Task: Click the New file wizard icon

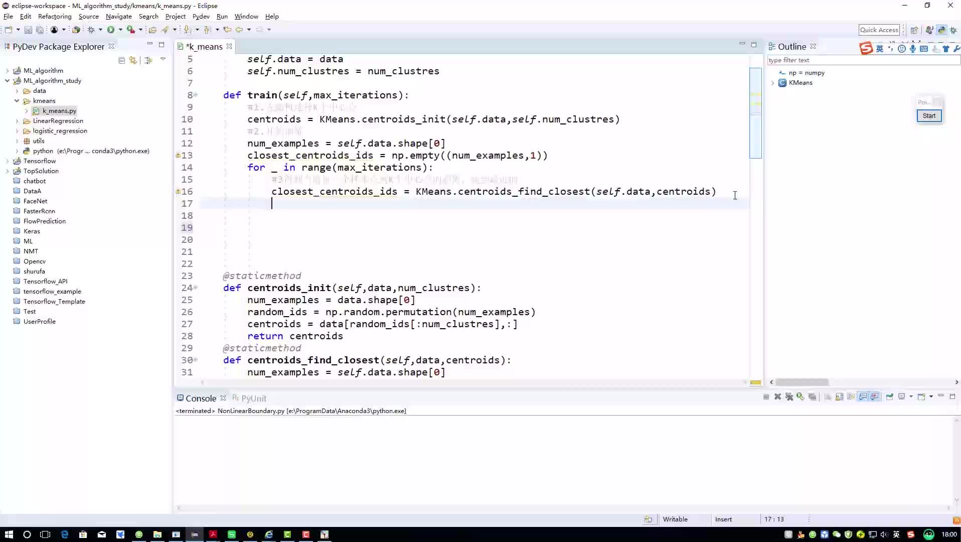Action: point(9,30)
